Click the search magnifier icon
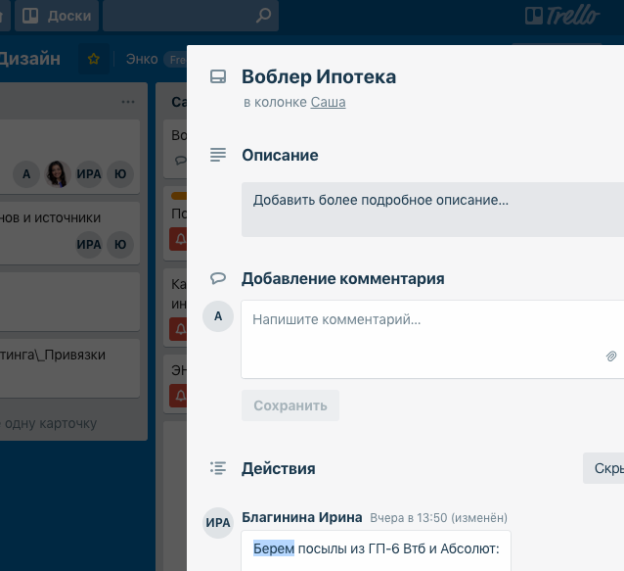The image size is (624, 571). click(x=263, y=16)
